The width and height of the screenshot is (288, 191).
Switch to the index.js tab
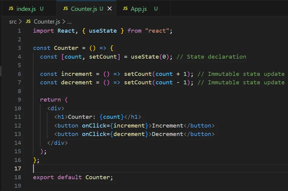click(29, 9)
